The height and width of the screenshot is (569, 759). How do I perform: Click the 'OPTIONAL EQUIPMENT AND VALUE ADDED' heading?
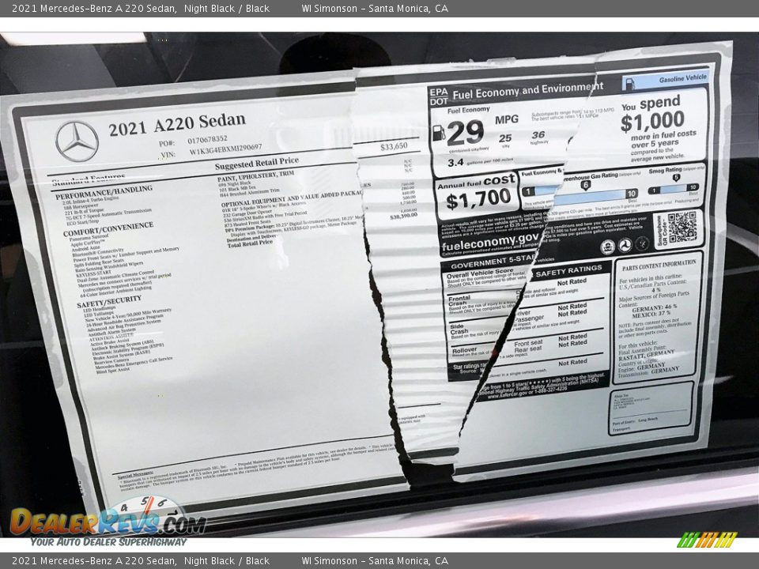pos(292,198)
